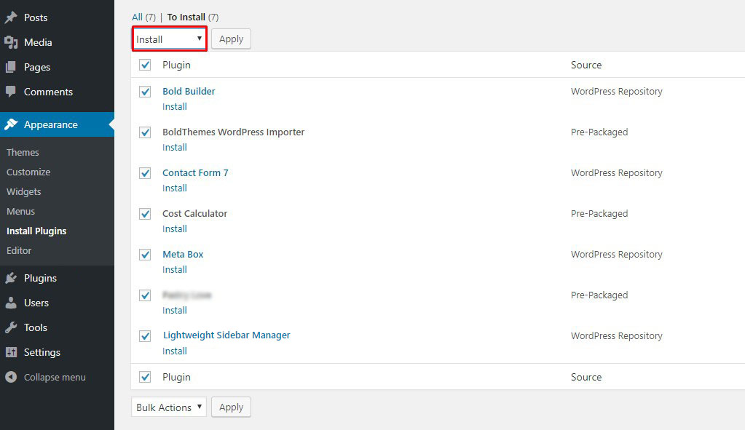Open the bottom Bulk Actions dropdown
745x430 pixels.
click(169, 407)
